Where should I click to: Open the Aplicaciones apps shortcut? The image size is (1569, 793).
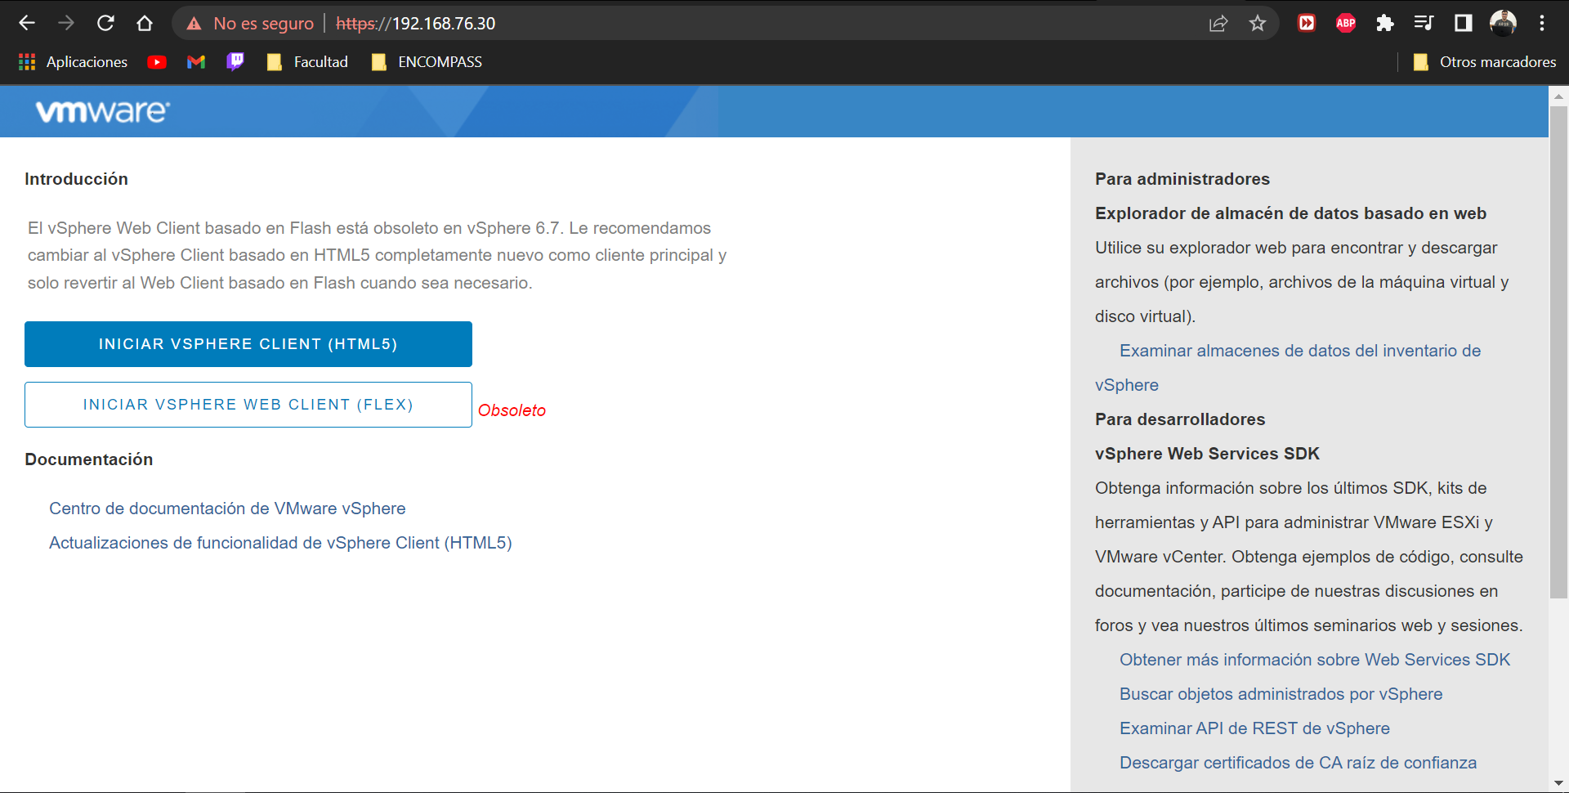73,62
